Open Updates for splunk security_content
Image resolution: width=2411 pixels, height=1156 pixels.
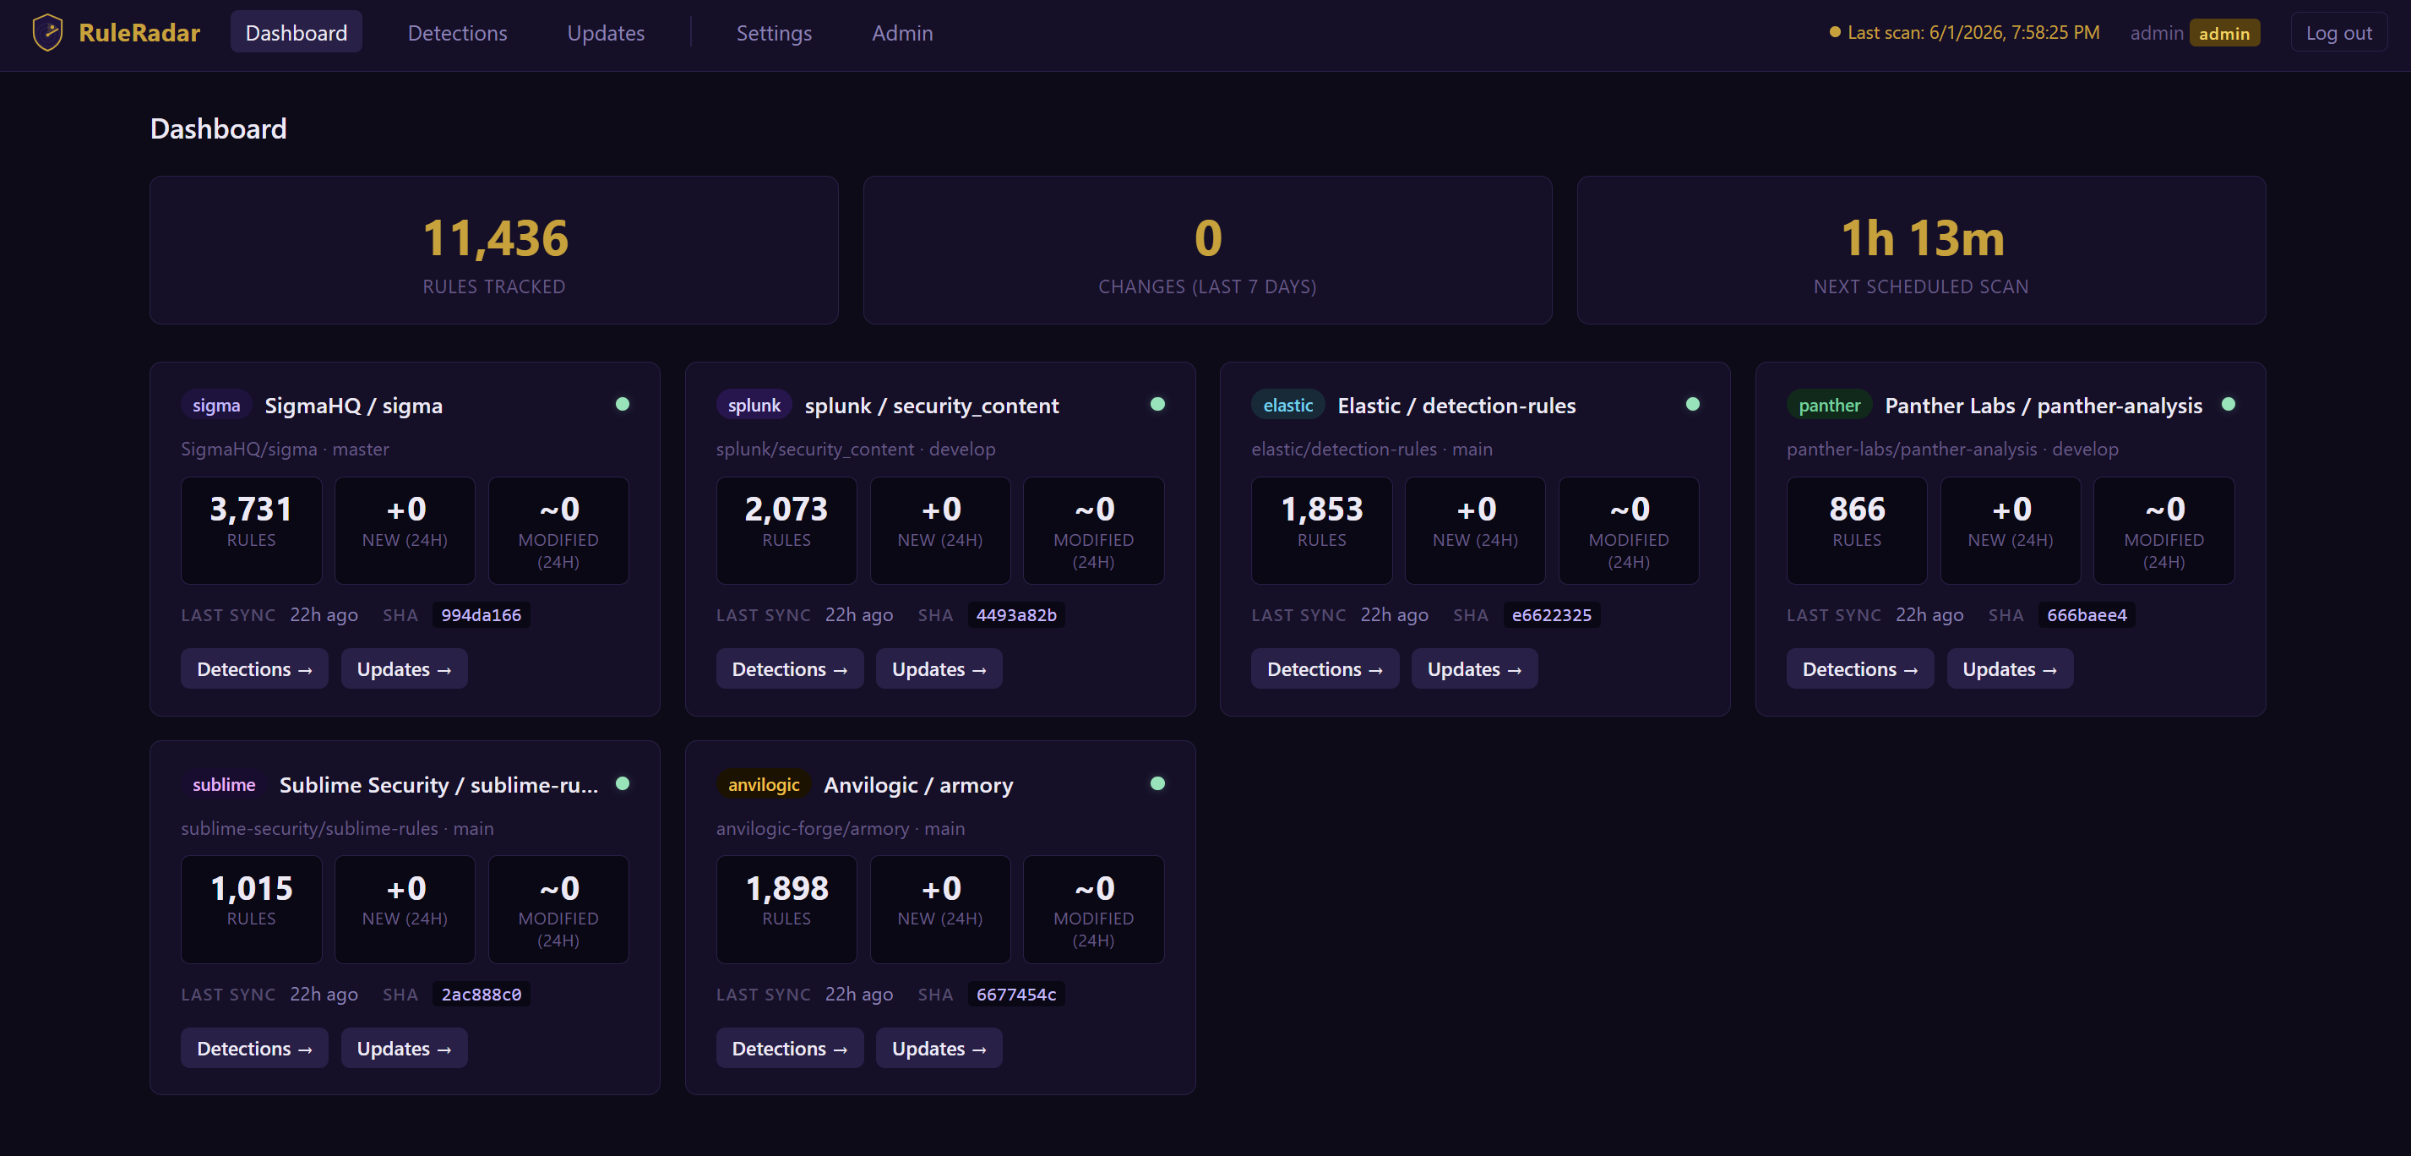click(x=939, y=669)
